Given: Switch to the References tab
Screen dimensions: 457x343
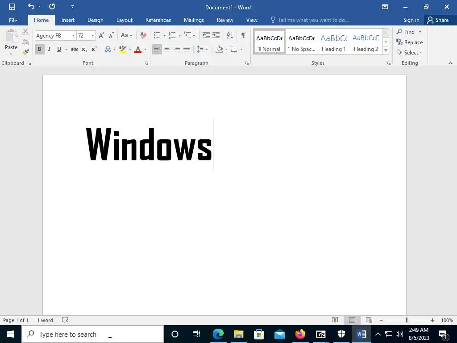Looking at the screenshot, I should (x=158, y=20).
